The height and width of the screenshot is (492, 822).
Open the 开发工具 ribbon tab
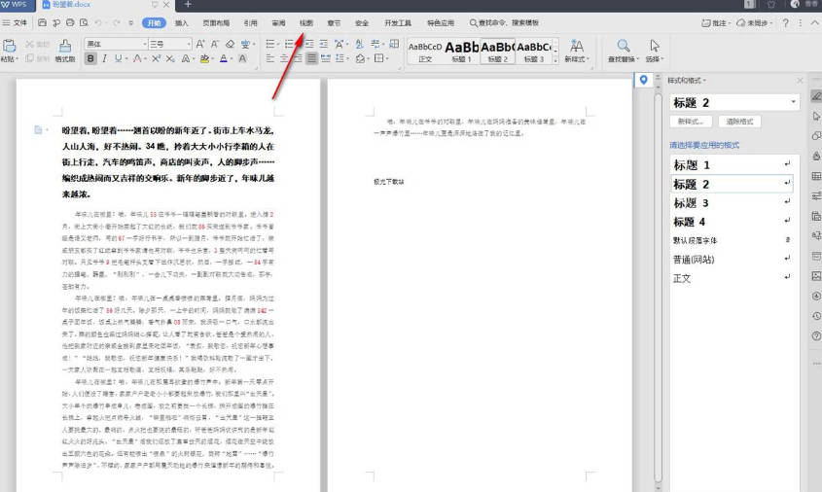point(398,23)
